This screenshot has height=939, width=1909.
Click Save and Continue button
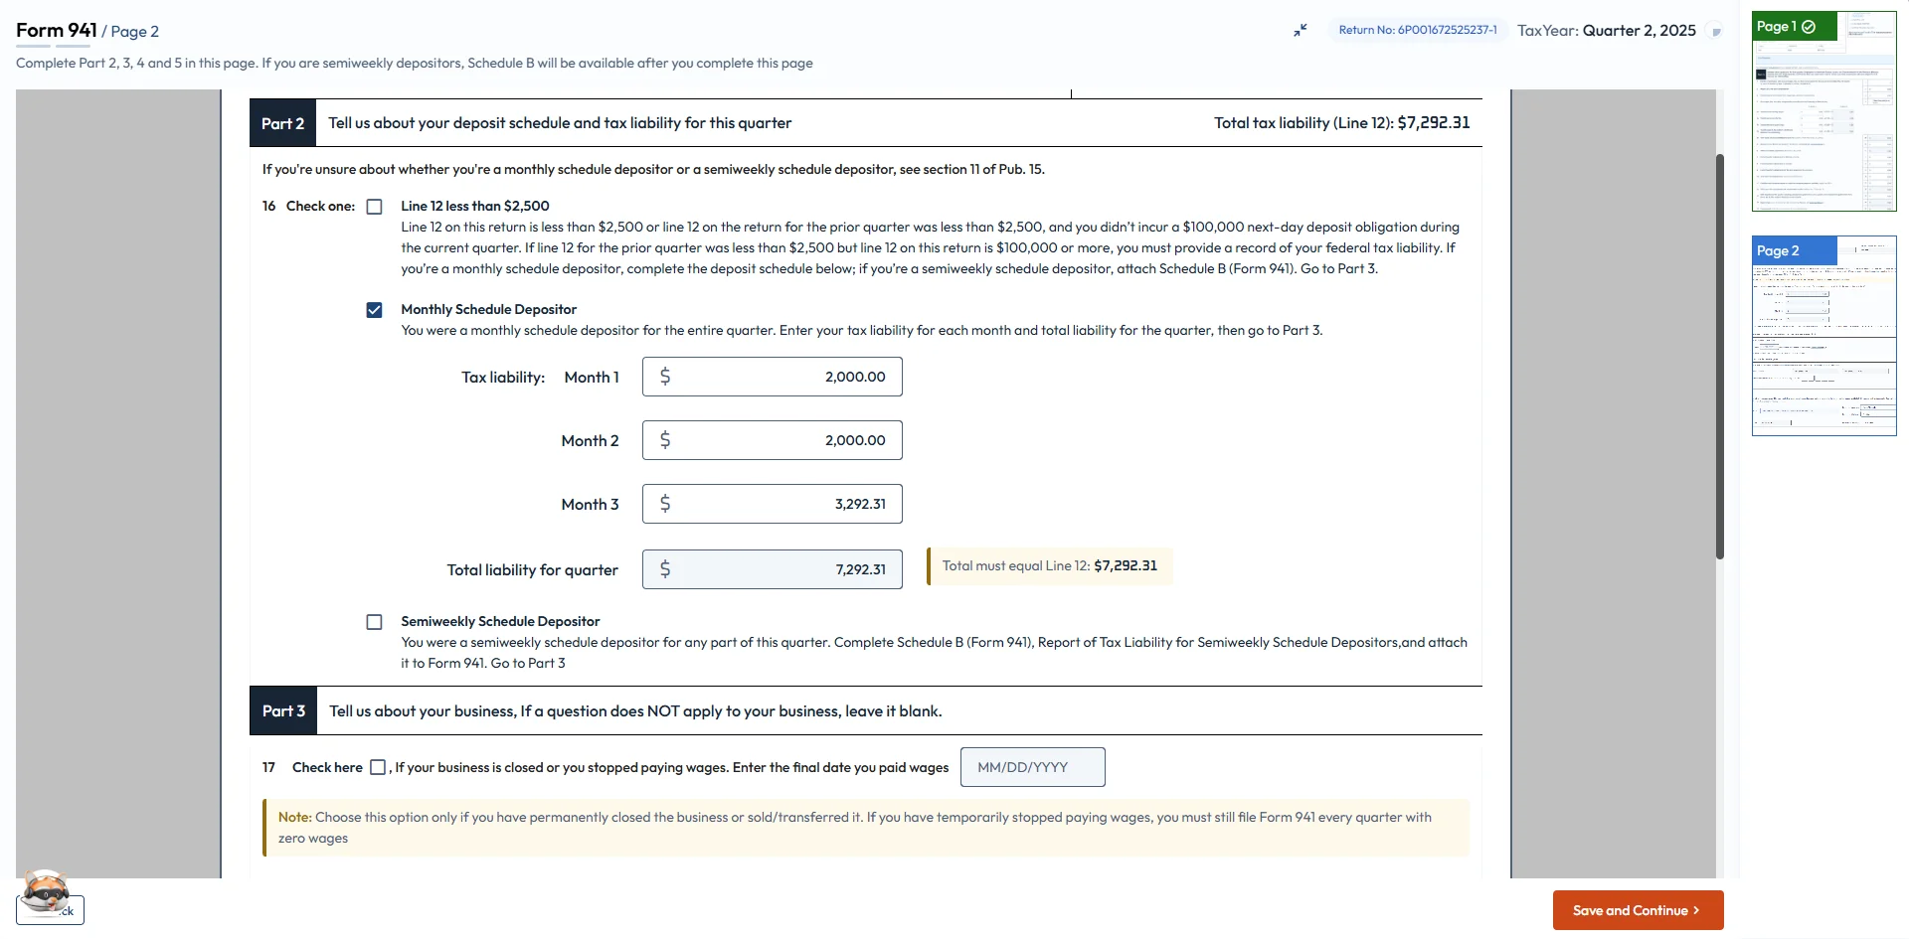coord(1639,910)
